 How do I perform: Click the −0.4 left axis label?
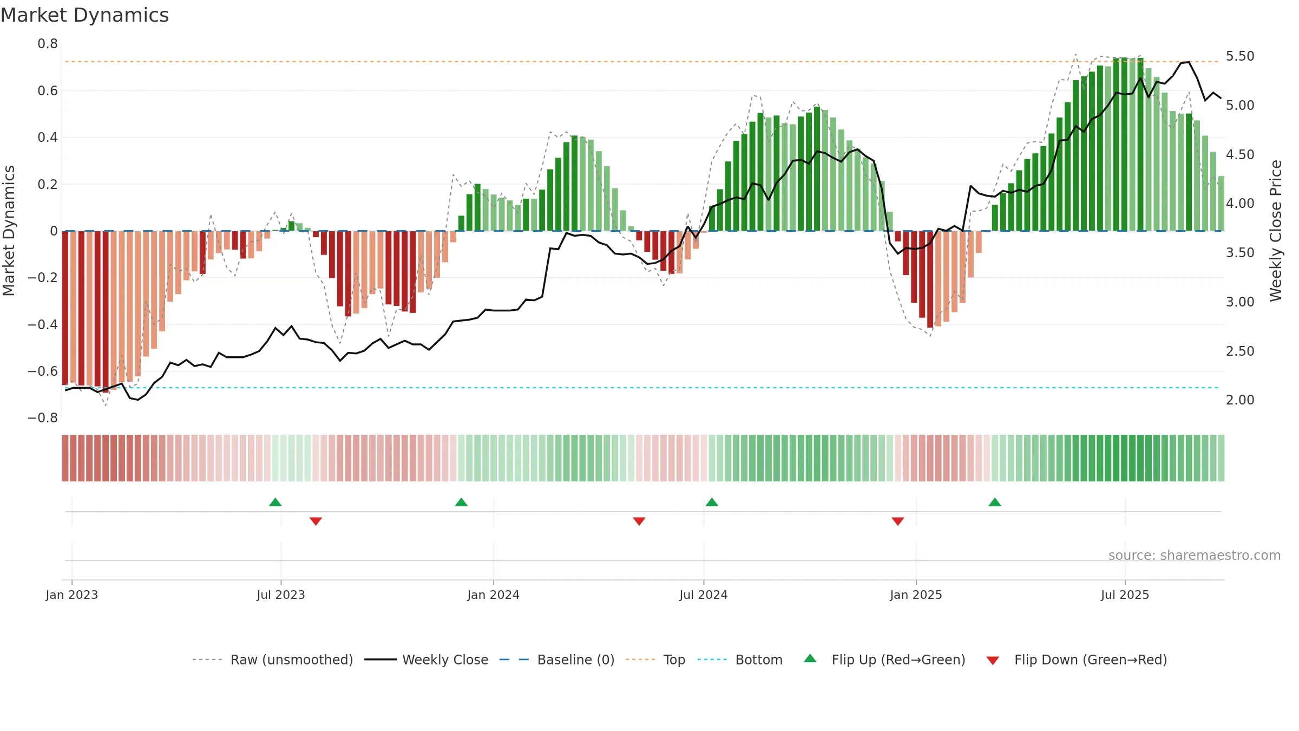43,325
